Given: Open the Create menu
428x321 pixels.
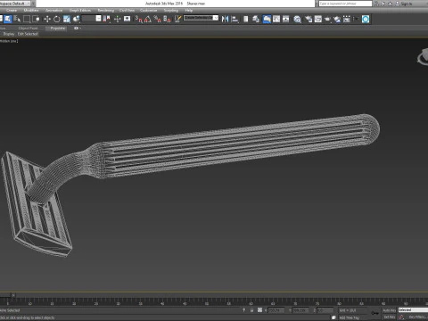Looking at the screenshot, I should pos(12,10).
